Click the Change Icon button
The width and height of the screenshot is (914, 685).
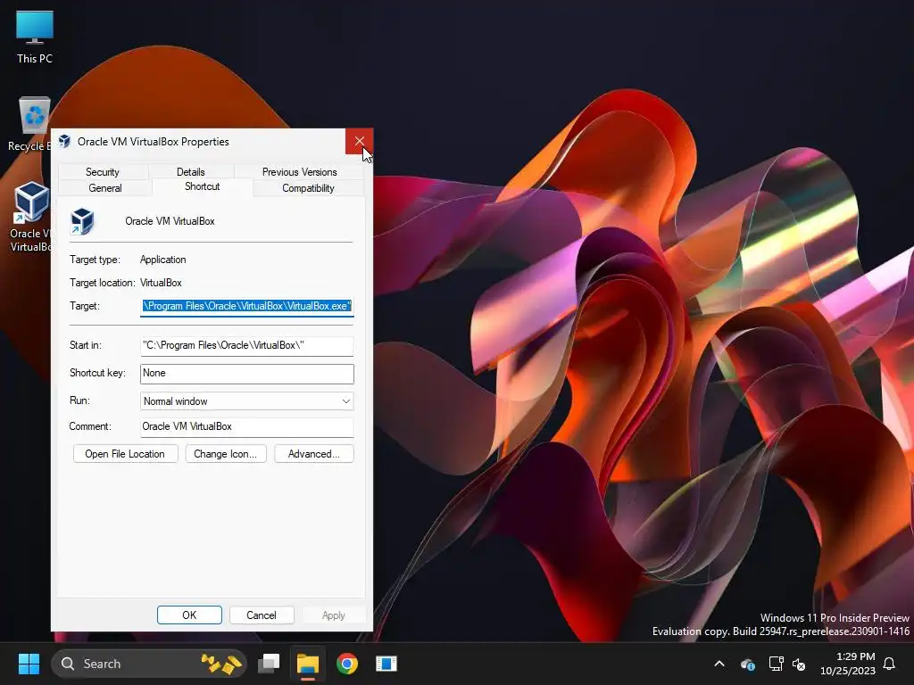click(226, 454)
